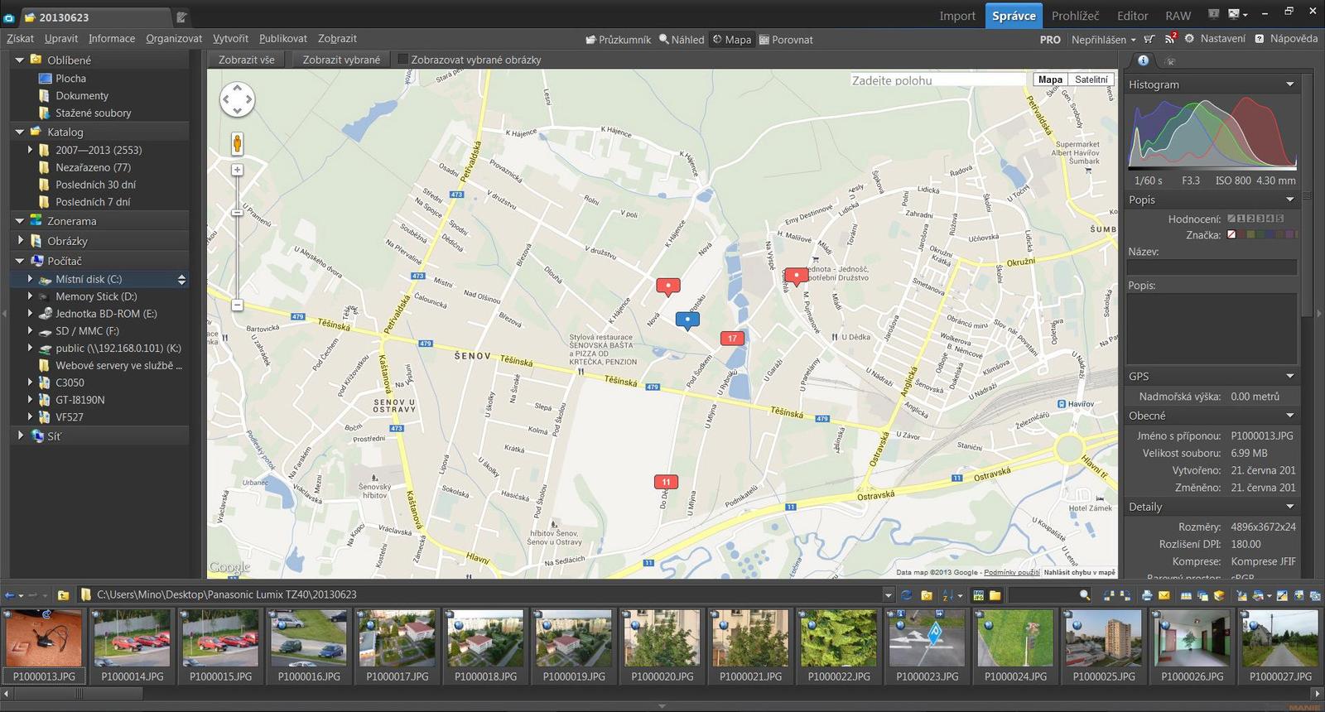Screen dimensions: 1325x712
Task: Collapse the Obecné panel section
Action: pos(1289,416)
